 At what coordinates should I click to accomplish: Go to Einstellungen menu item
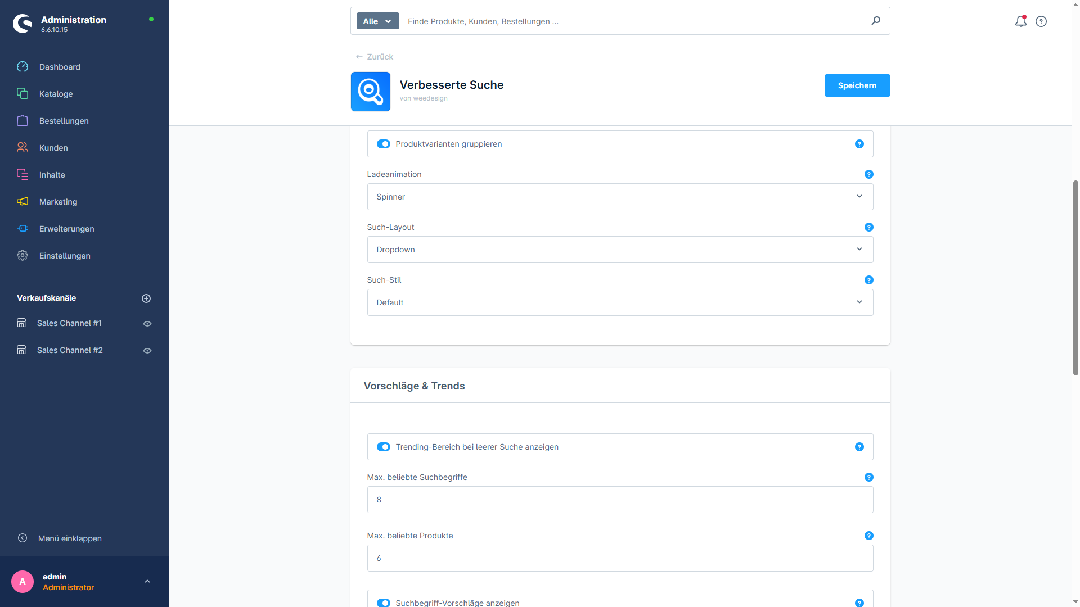(65, 256)
